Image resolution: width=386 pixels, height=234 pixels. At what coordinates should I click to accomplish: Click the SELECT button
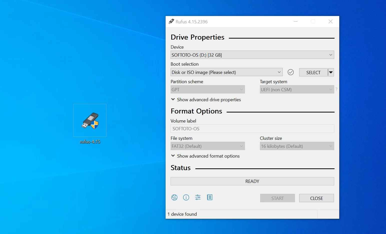(313, 72)
